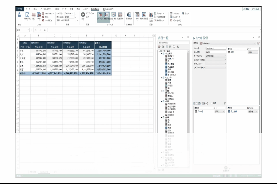Click the 共有 share button
Image resolution: width=277 pixels, height=184 pixels.
click(x=246, y=8)
